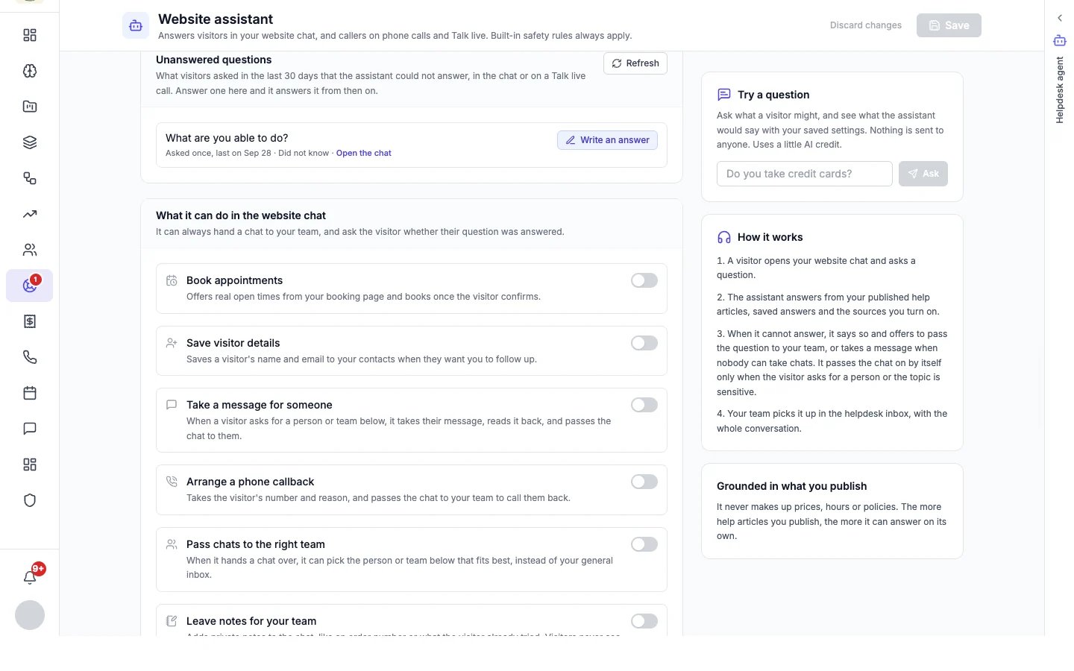Viewport: 1074px width, 671px height.
Task: Enable Pass chats to the right team
Action: (x=644, y=544)
